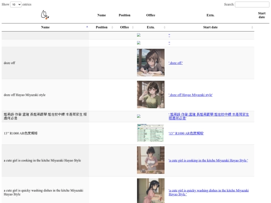Viewport: 271px width, 203px height.
Task: Sort table by Extn. column
Action: 151,27
